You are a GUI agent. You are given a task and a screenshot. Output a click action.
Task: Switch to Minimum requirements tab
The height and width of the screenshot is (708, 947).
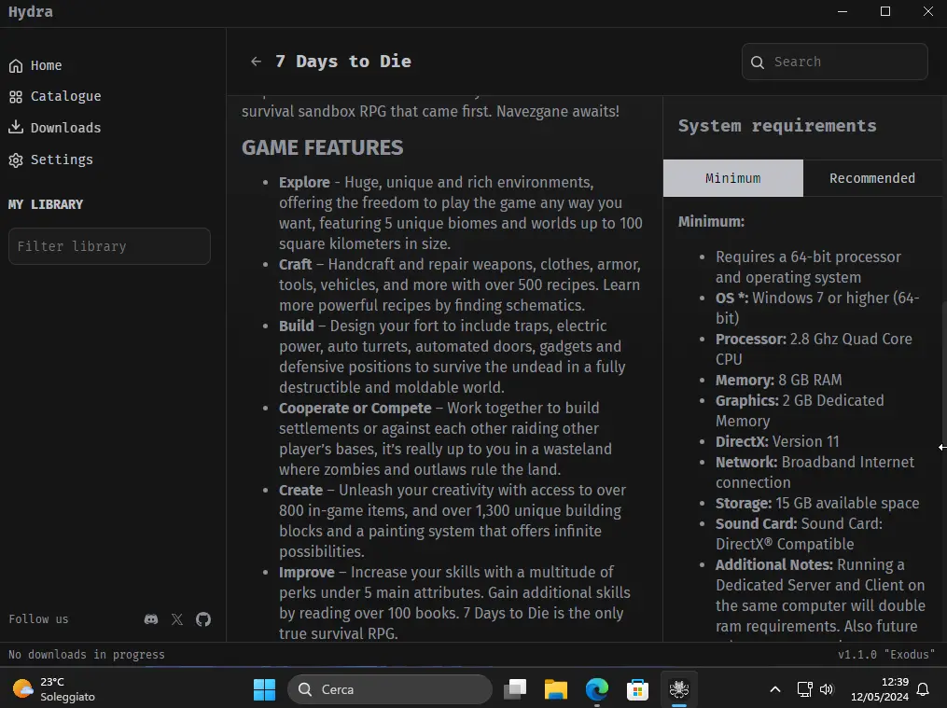tap(733, 178)
